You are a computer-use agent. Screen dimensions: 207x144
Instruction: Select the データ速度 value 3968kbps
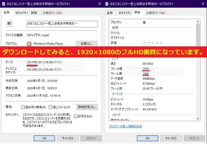149,79
